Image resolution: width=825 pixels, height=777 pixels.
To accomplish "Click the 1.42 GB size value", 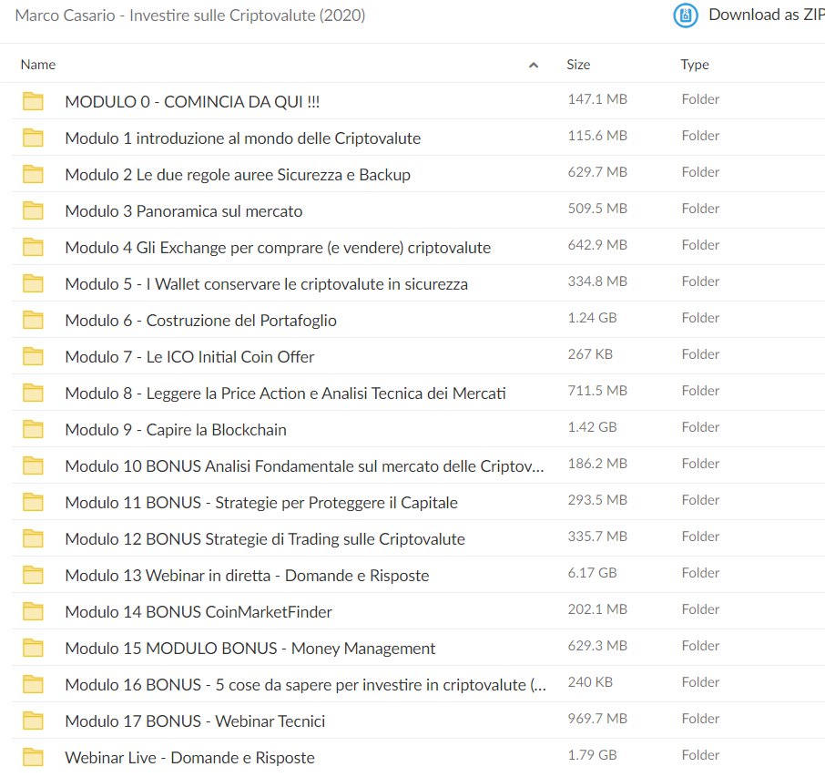I will (592, 427).
